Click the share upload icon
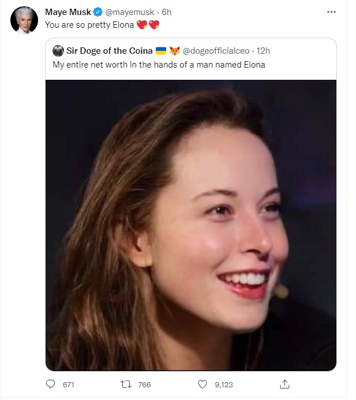The width and height of the screenshot is (356, 400). tap(284, 384)
